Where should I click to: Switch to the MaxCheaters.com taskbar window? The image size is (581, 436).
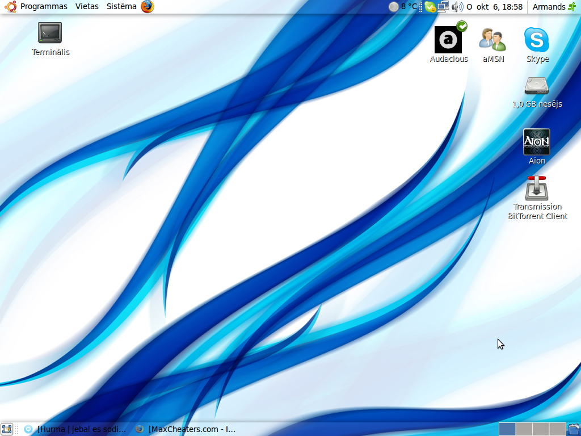[186, 429]
